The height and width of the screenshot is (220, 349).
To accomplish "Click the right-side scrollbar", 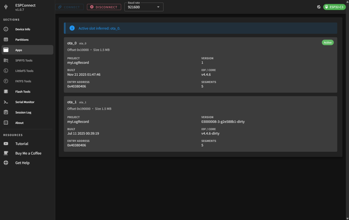I will pyautogui.click(x=347, y=110).
